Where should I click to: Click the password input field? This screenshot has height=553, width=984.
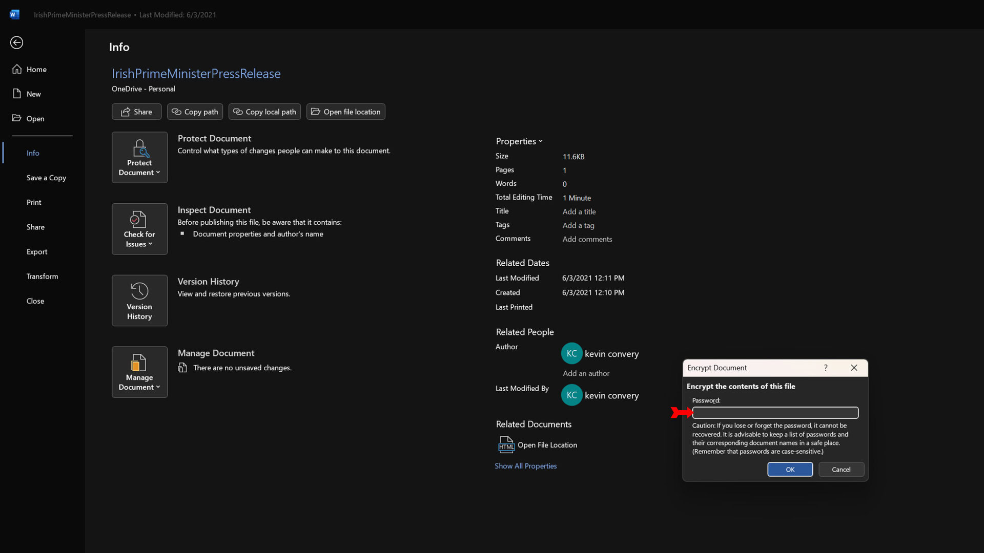pyautogui.click(x=775, y=413)
